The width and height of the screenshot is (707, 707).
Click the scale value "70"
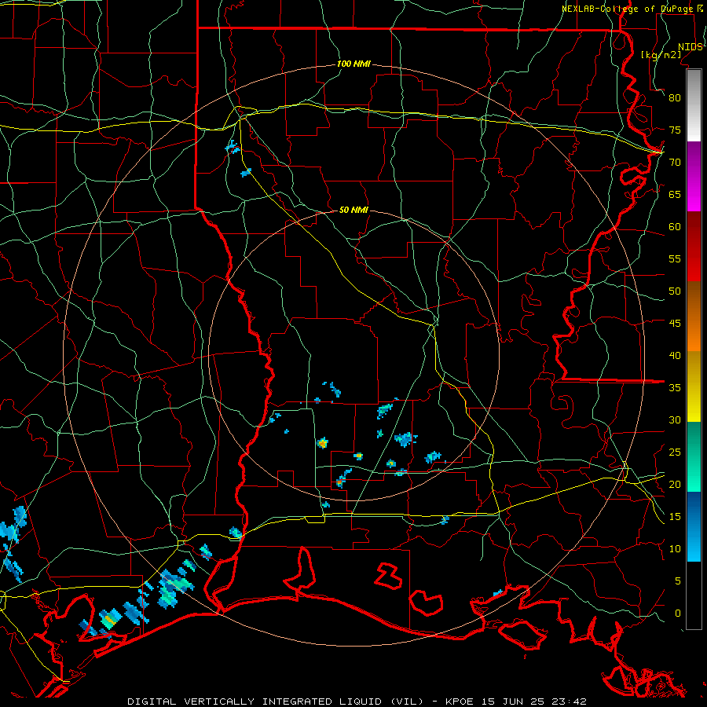675,163
